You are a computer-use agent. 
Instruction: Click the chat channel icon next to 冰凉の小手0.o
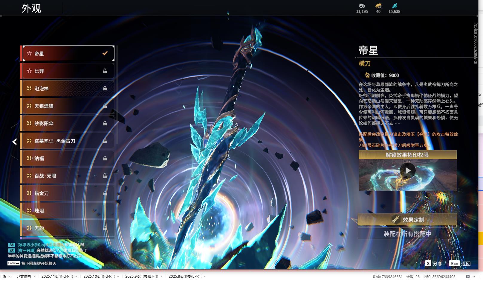12,245
